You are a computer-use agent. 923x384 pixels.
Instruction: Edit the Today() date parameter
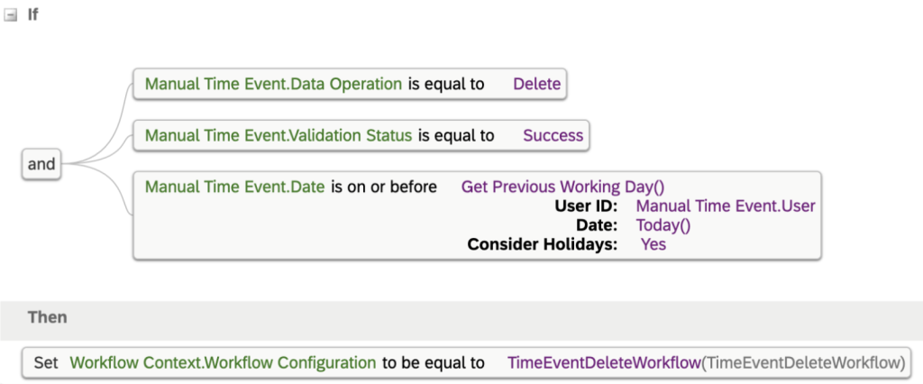tap(663, 225)
